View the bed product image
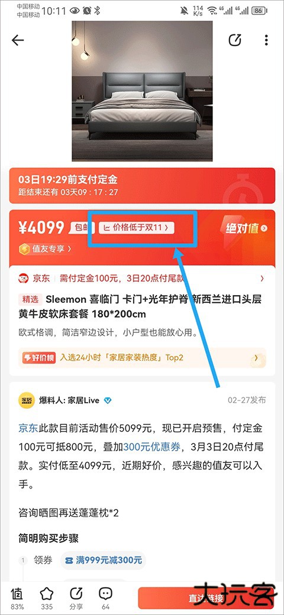 click(x=142, y=91)
